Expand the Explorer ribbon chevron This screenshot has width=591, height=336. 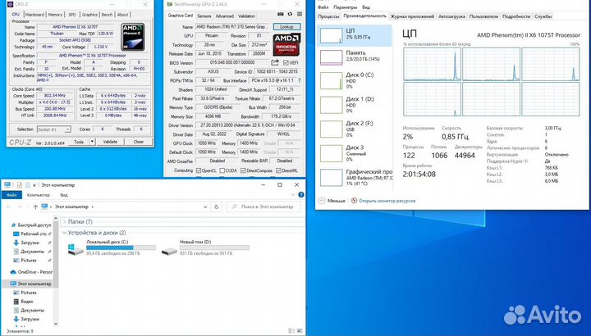coord(293,195)
